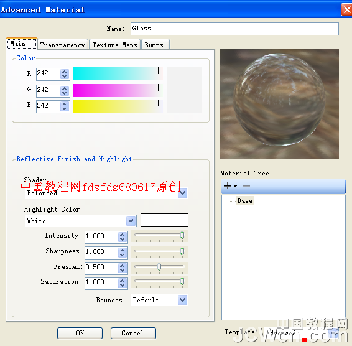Click the yellow B color slider bar
The width and height of the screenshot is (352, 346).
point(118,106)
